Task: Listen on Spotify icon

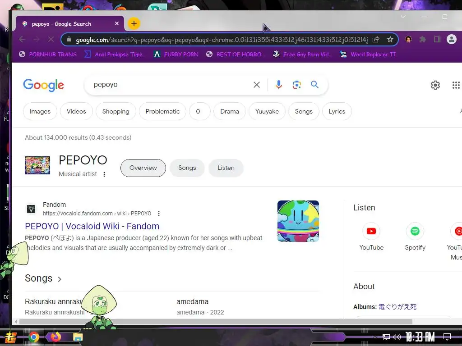Action: click(x=415, y=231)
